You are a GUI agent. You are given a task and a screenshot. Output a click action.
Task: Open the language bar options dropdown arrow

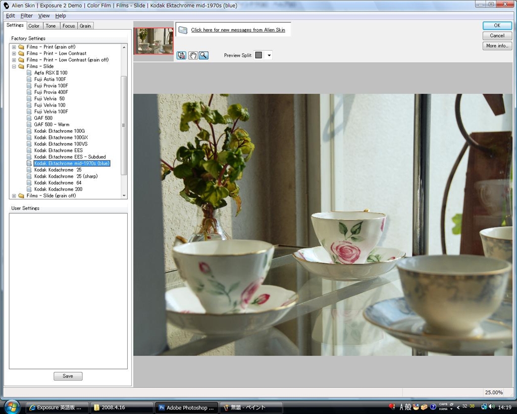coord(451,409)
